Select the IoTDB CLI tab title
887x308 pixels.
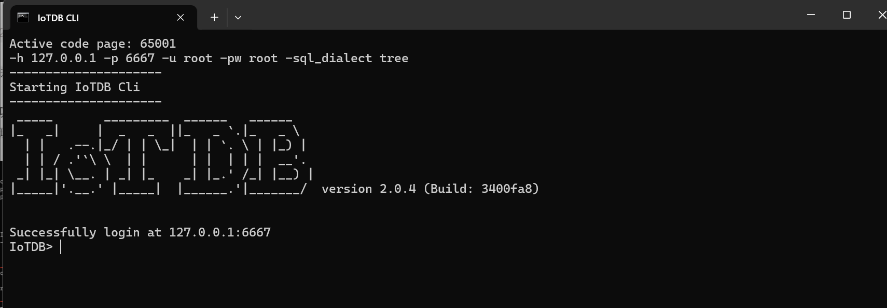click(x=58, y=18)
